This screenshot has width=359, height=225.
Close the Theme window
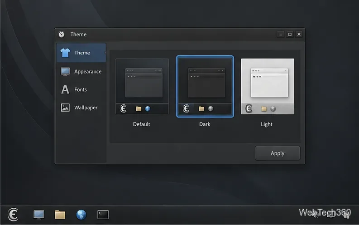coord(299,34)
